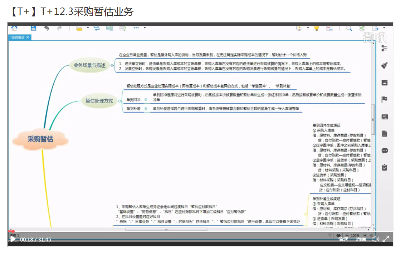415x254 pixels.
Task: Click the 100% zoom level value
Action: [355, 235]
